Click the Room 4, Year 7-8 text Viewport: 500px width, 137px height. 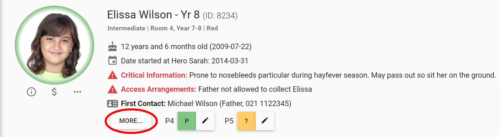pos(176,28)
